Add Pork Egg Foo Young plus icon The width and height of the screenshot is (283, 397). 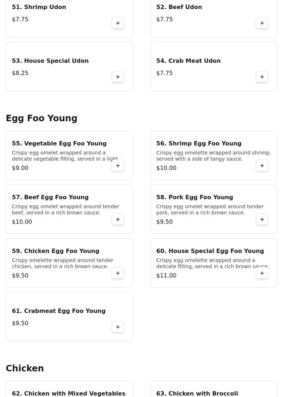(x=262, y=219)
